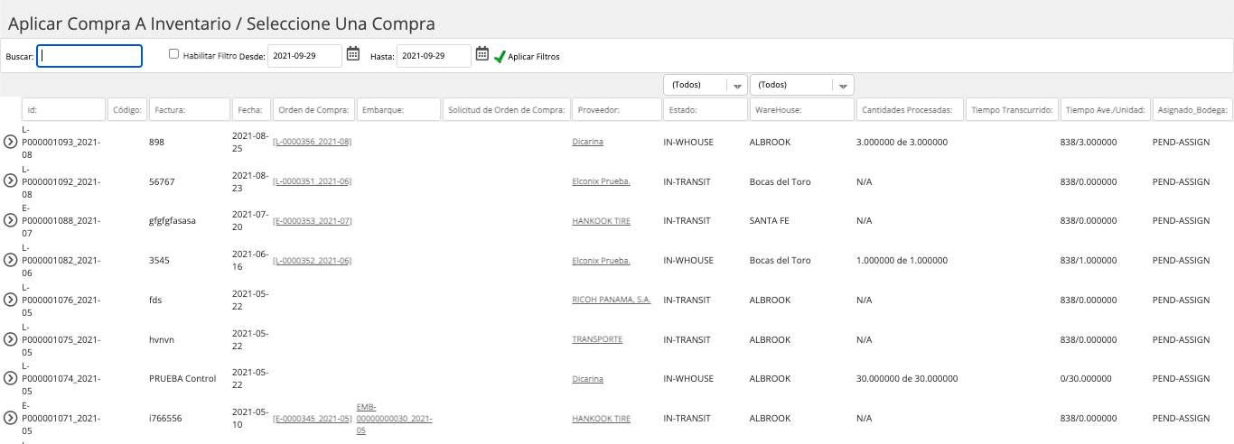Open shipment link EMB-00000000030_2021-05

[395, 419]
